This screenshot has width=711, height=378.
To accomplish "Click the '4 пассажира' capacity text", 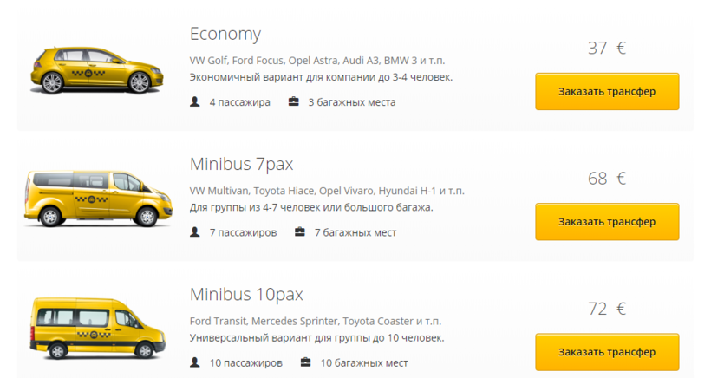I will point(239,102).
